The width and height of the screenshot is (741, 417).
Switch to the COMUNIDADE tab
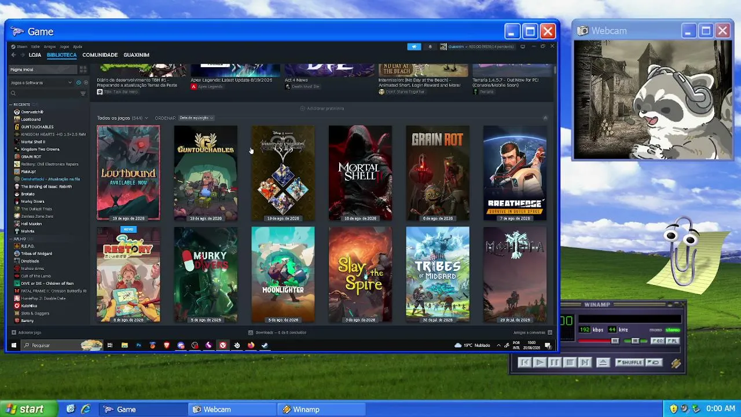100,55
